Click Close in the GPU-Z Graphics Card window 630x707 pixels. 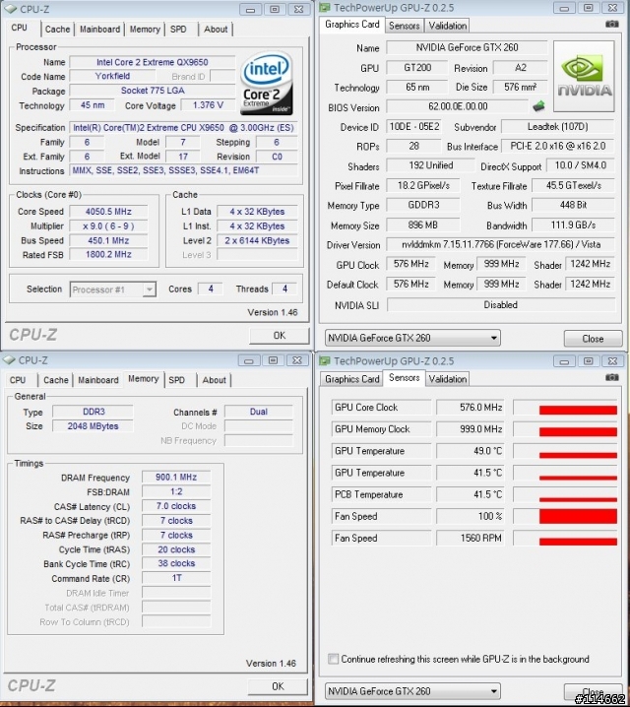click(x=593, y=339)
